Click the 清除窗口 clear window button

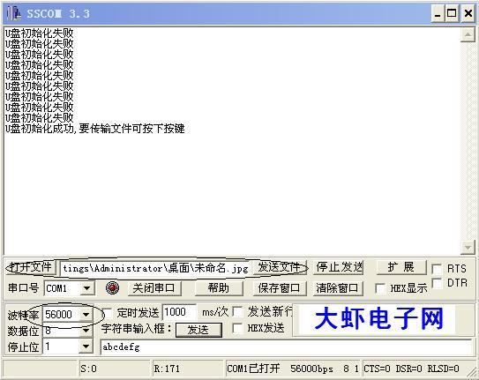(337, 287)
